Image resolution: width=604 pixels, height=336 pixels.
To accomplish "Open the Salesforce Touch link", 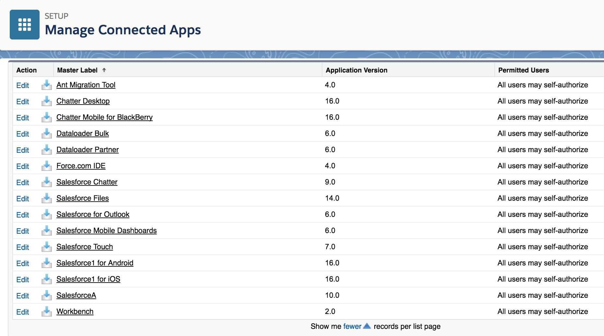I will coord(85,247).
